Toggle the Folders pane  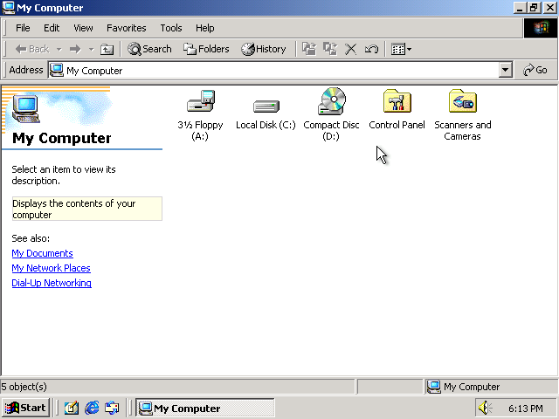tap(206, 49)
